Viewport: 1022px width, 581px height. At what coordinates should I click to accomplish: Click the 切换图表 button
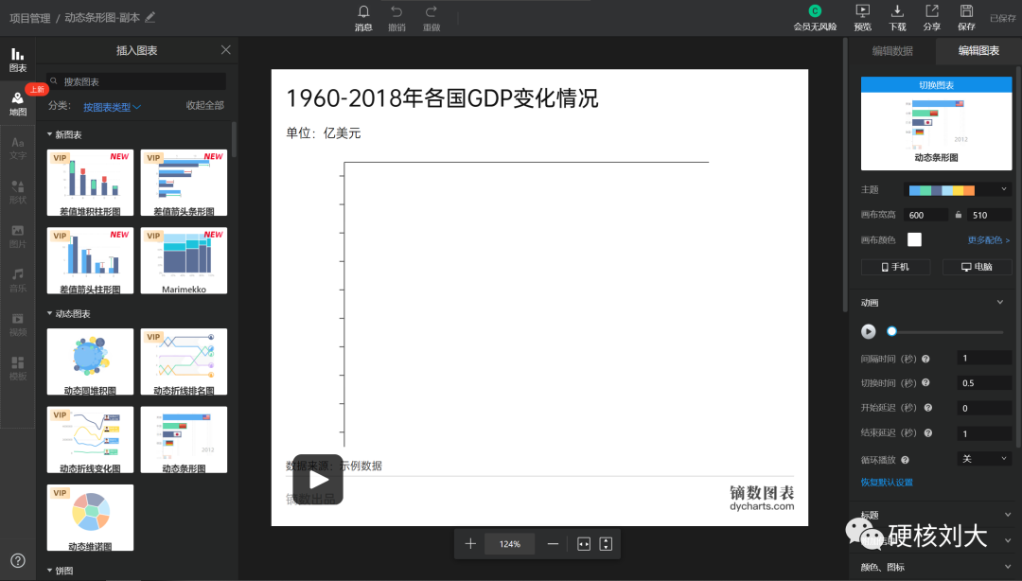[936, 85]
